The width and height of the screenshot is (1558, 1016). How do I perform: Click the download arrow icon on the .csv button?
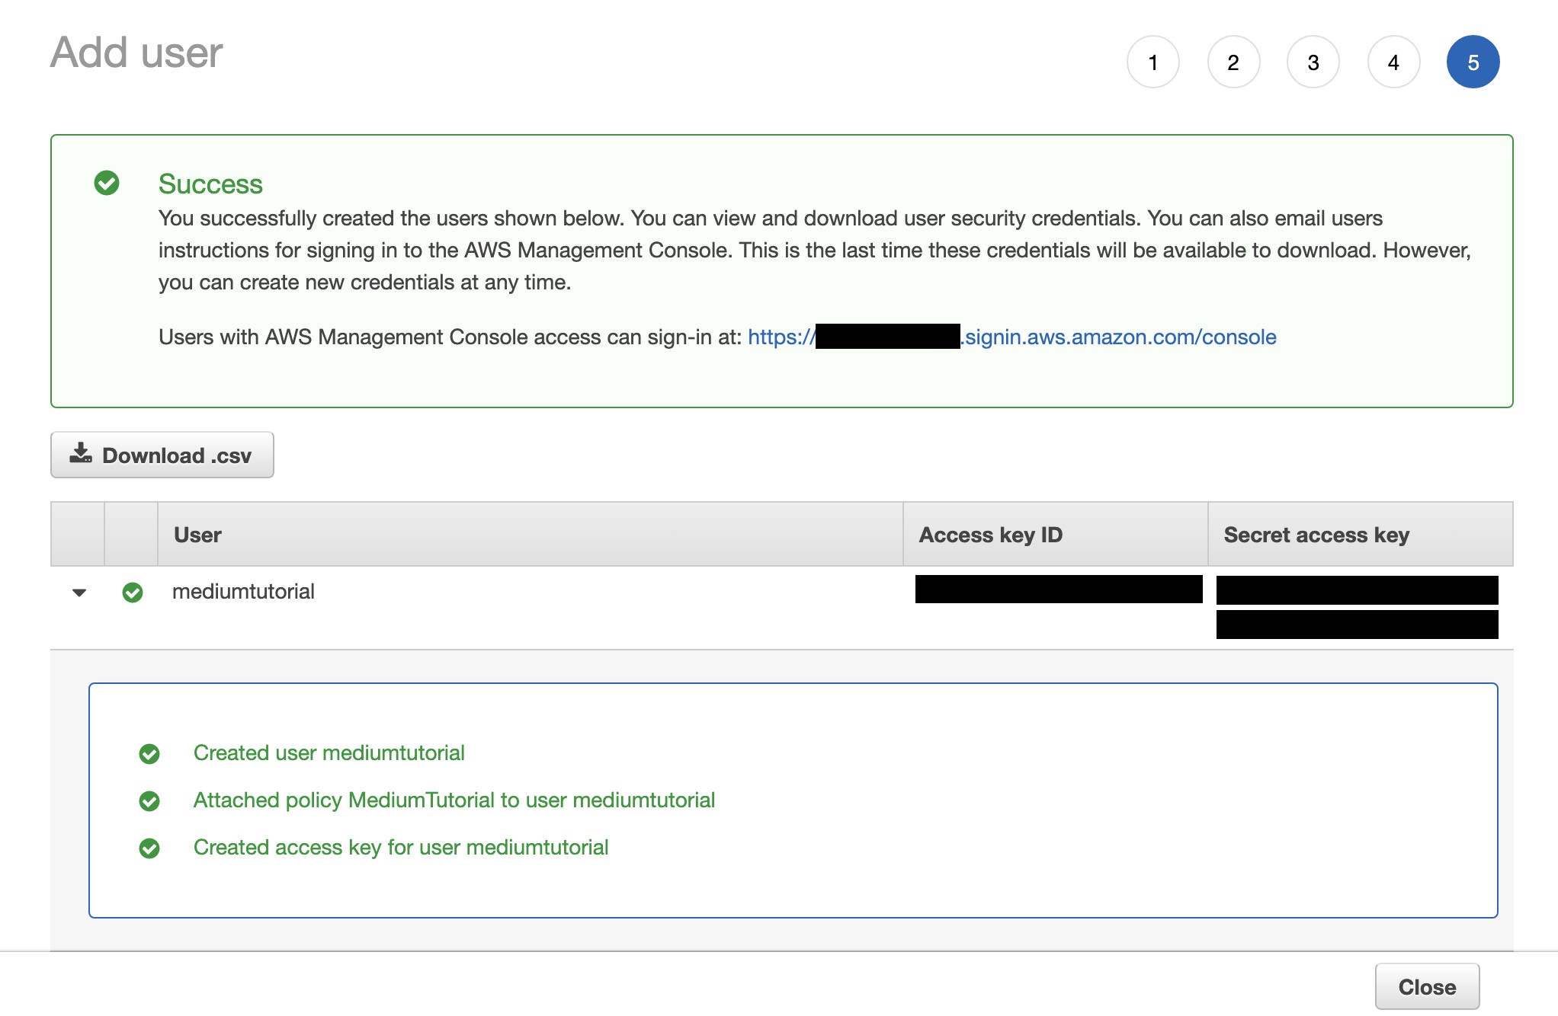point(80,454)
